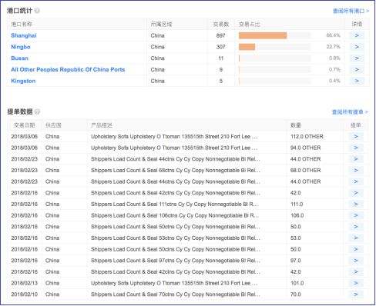
Task: Click the 交易日期 column header
Action: coord(25,125)
